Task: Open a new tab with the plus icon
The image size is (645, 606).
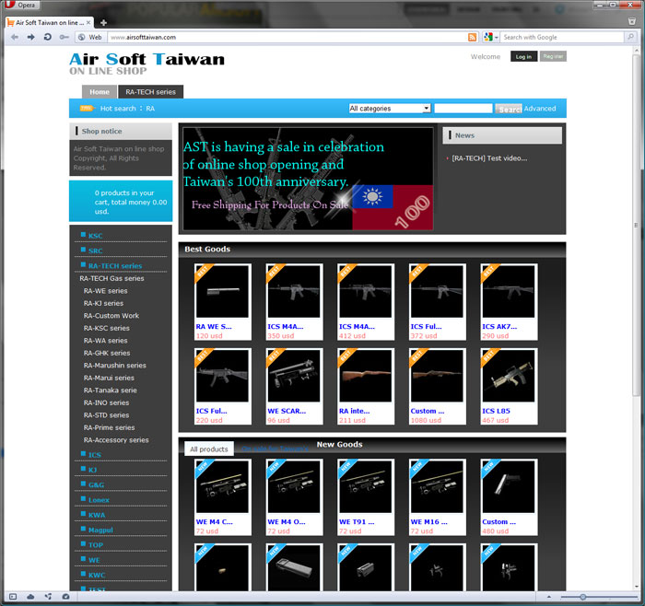Action: coord(103,23)
